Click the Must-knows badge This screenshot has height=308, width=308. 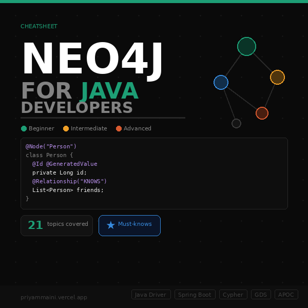(x=129, y=225)
